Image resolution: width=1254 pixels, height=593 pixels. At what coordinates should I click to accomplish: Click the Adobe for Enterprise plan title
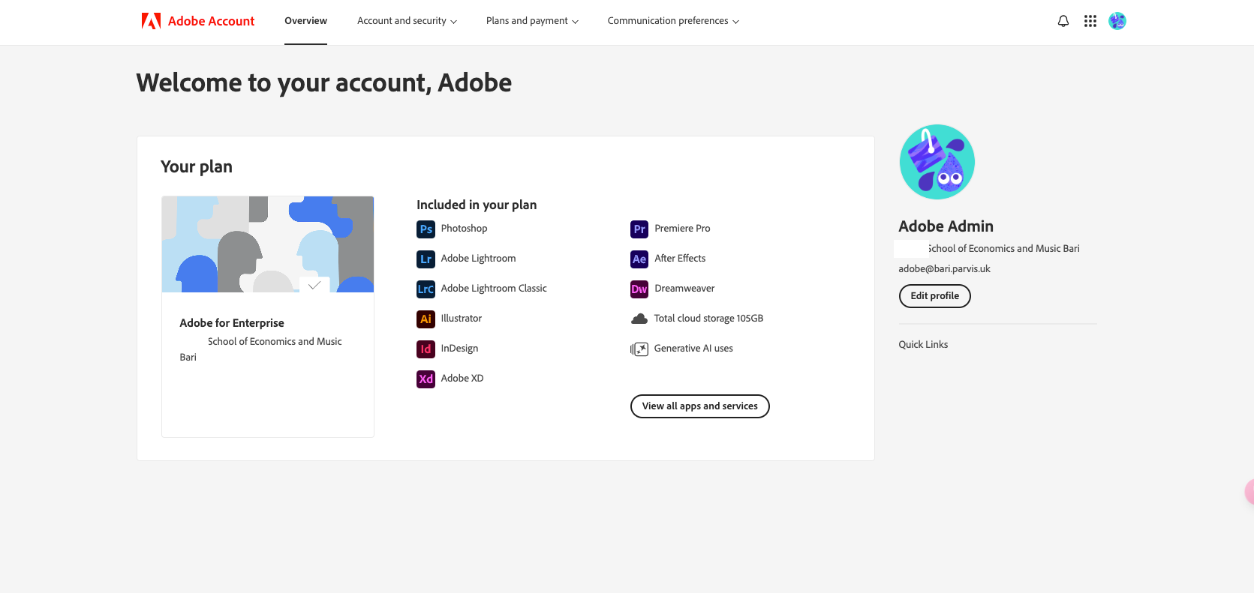coord(232,323)
